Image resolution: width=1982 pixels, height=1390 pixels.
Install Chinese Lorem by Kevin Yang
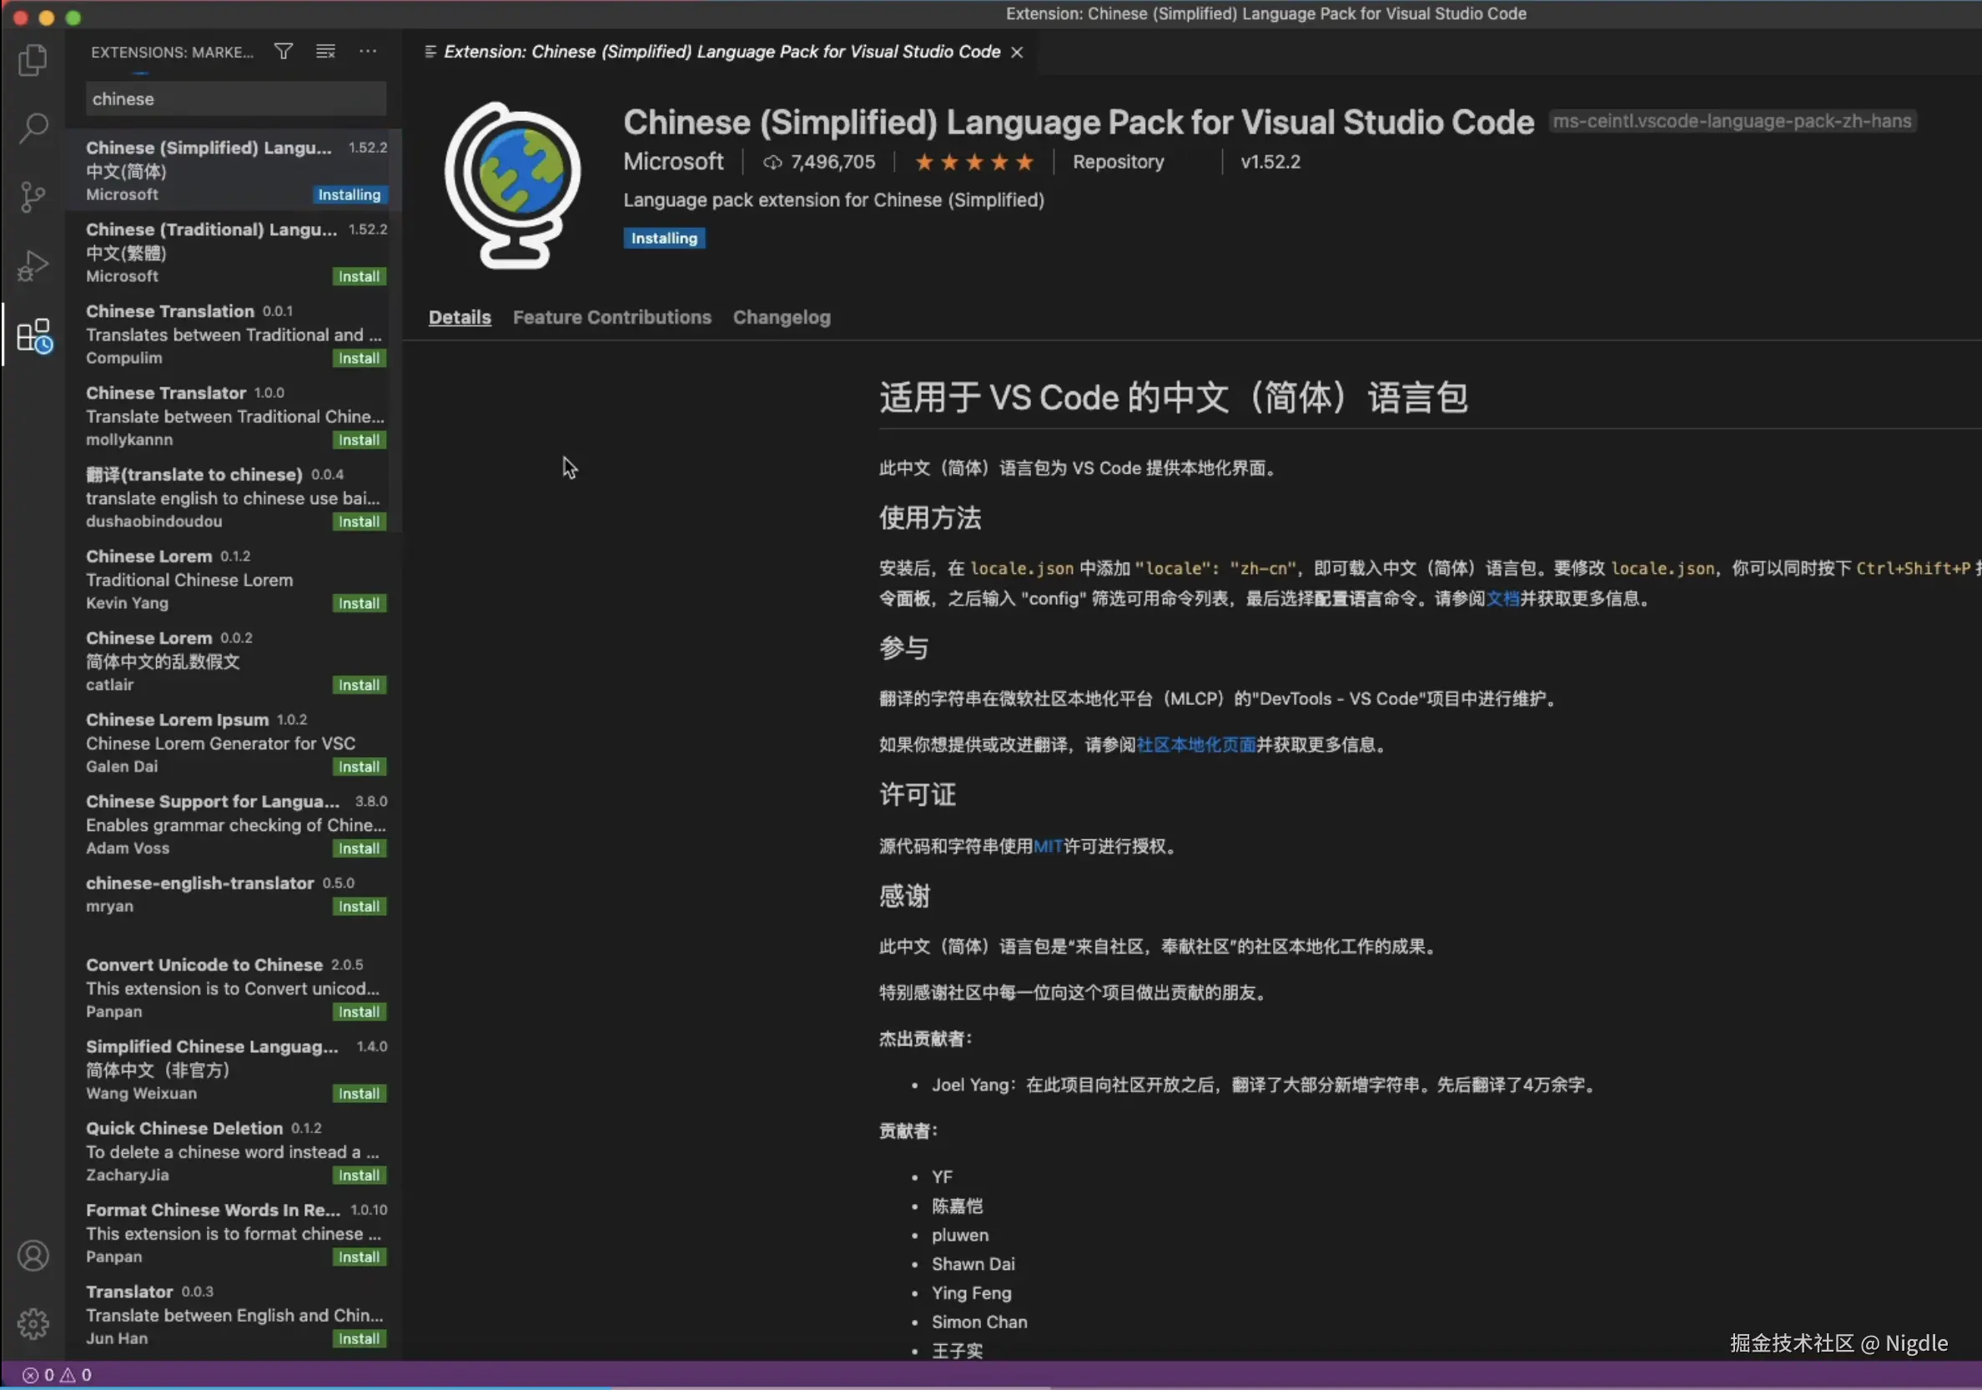pos(359,604)
